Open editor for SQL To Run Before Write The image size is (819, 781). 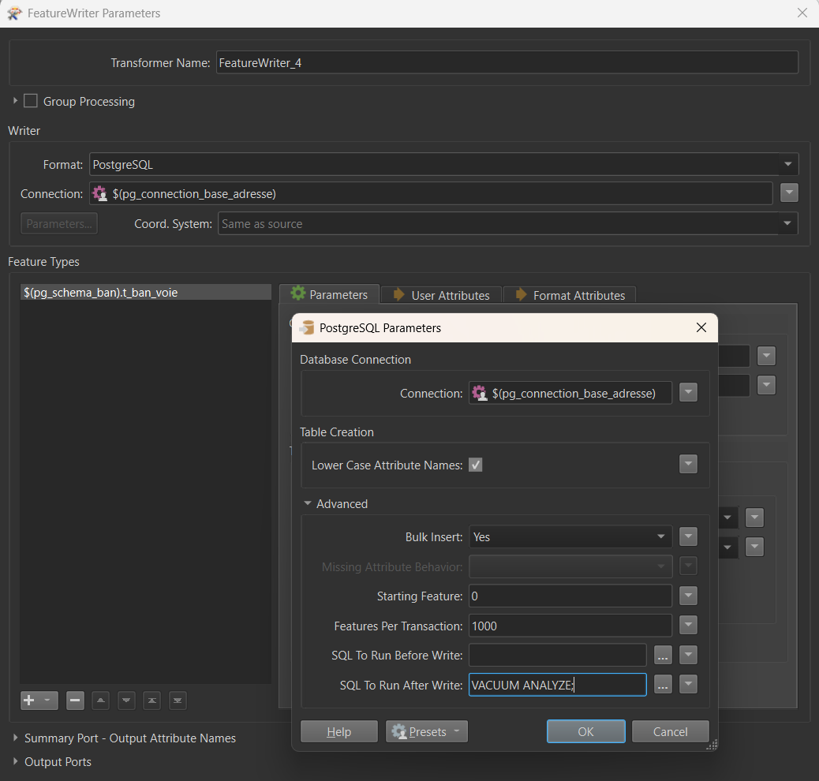(x=663, y=655)
